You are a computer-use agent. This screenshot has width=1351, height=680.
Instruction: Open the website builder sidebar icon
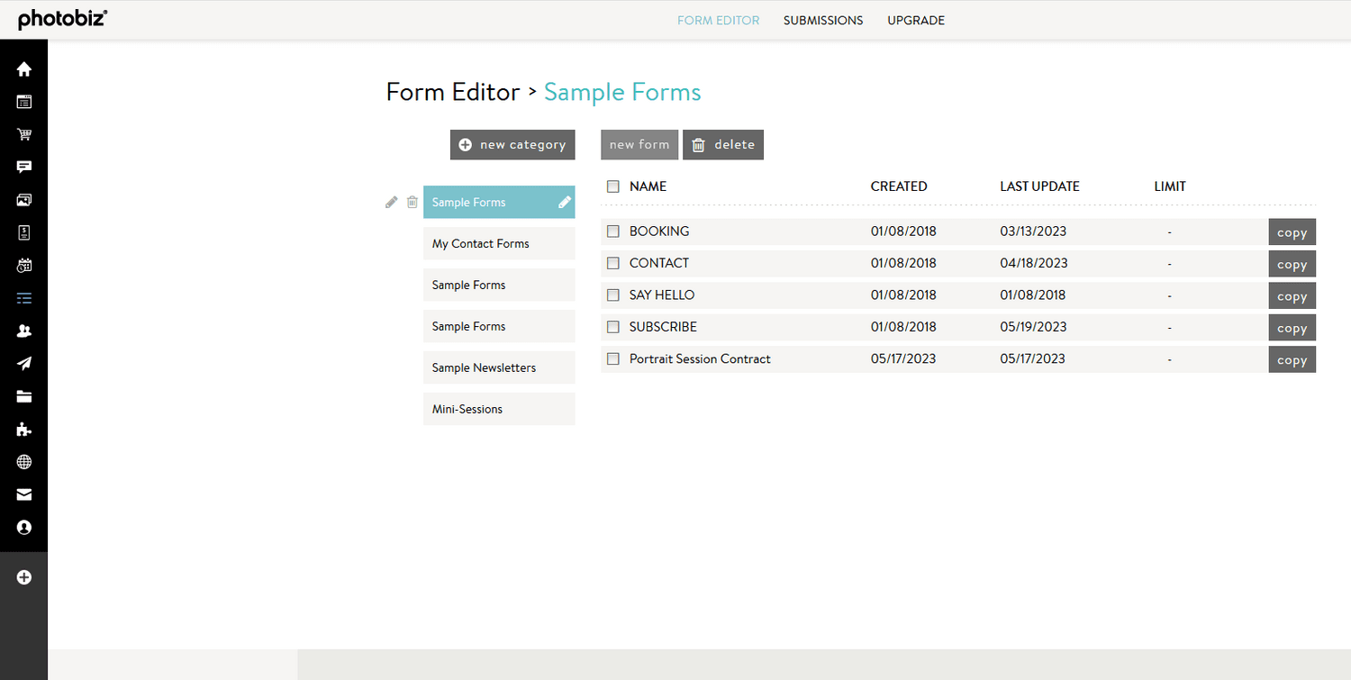pos(24,102)
